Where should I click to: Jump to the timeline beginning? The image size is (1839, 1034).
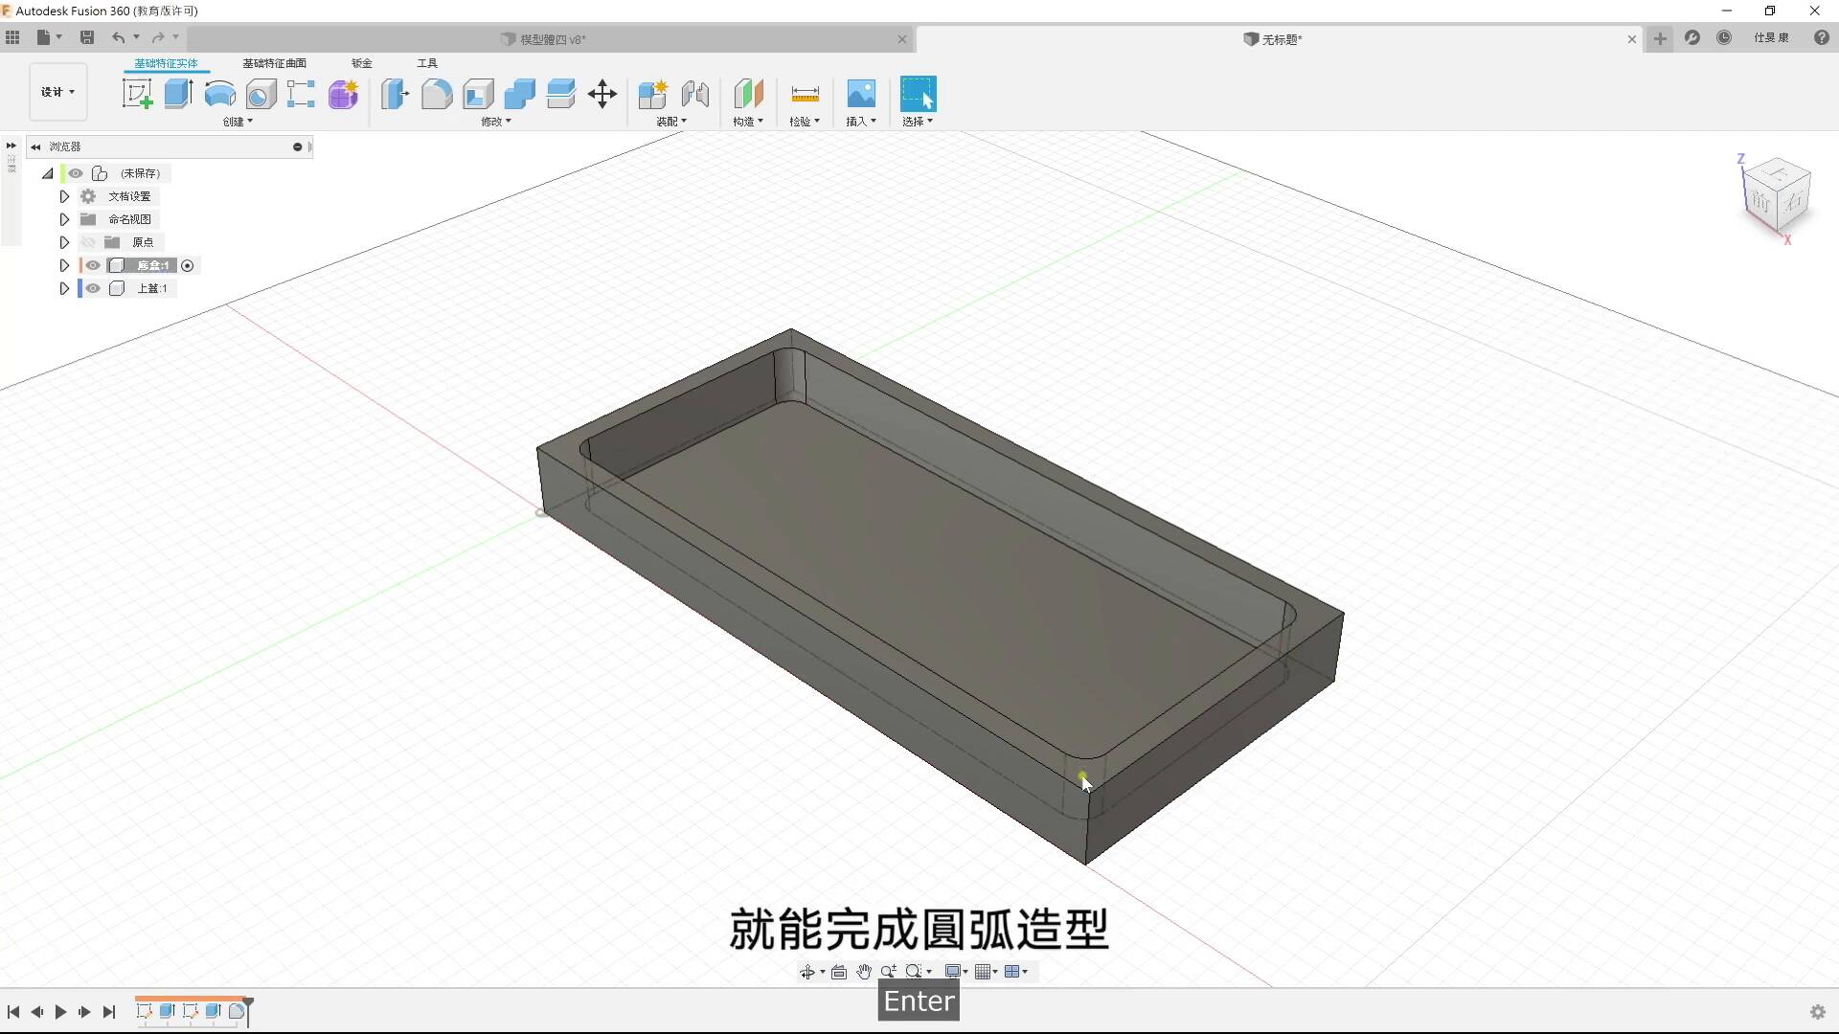[x=13, y=1012]
